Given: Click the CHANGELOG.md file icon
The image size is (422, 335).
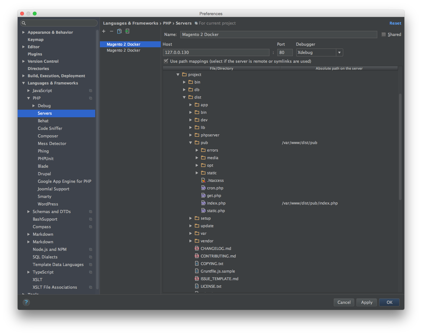Looking at the screenshot, I should (x=197, y=248).
